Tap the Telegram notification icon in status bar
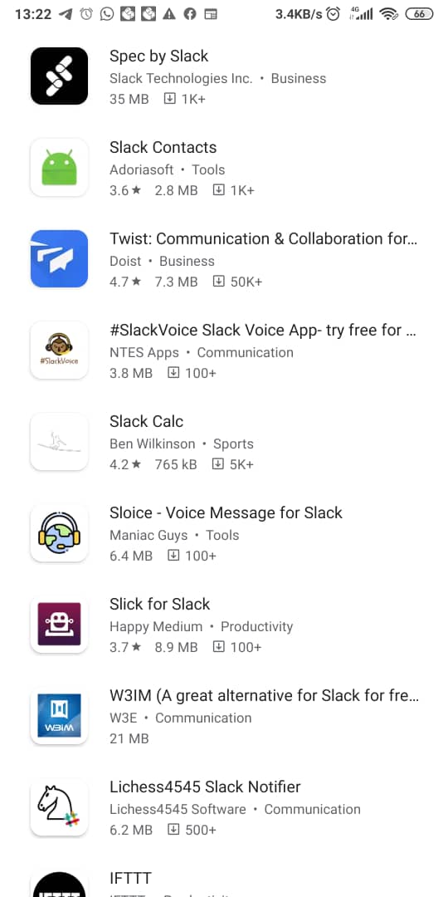Image resolution: width=448 pixels, height=897 pixels. 66,14
